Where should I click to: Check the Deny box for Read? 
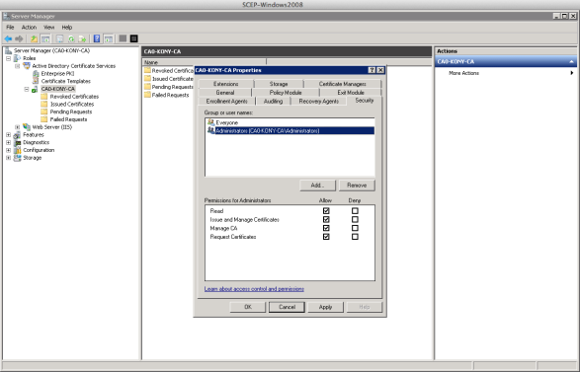coord(355,211)
